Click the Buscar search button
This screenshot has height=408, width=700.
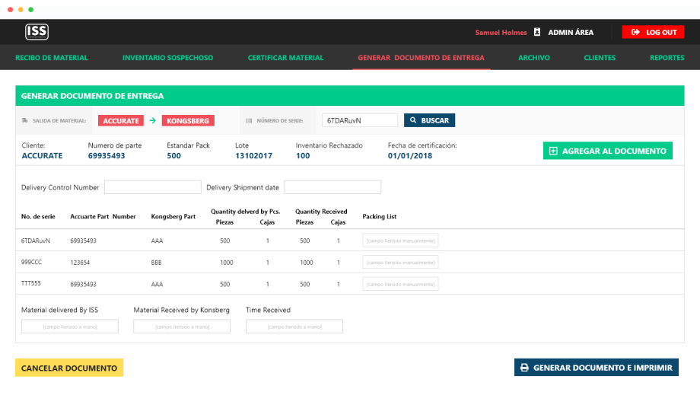pyautogui.click(x=429, y=120)
